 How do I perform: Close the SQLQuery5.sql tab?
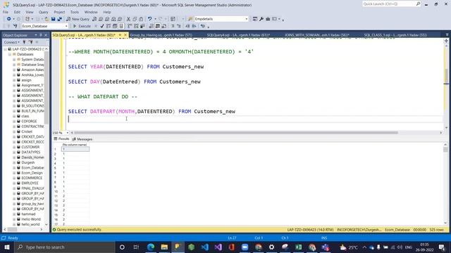tap(125, 35)
